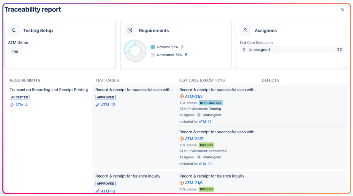Open the ATM-4 requirement link

point(22,105)
